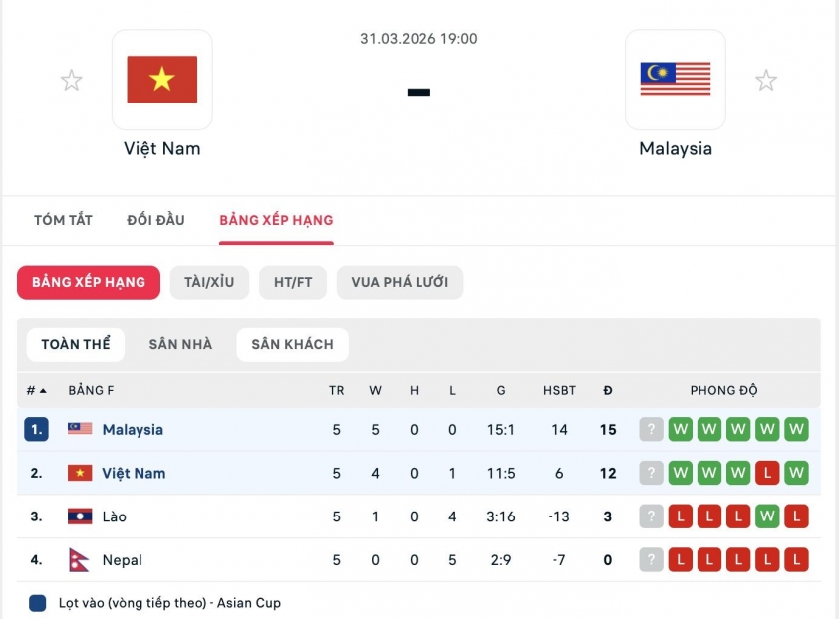839x619 pixels.
Task: Click Malaysia's last green W form result
Action: pyautogui.click(x=796, y=430)
